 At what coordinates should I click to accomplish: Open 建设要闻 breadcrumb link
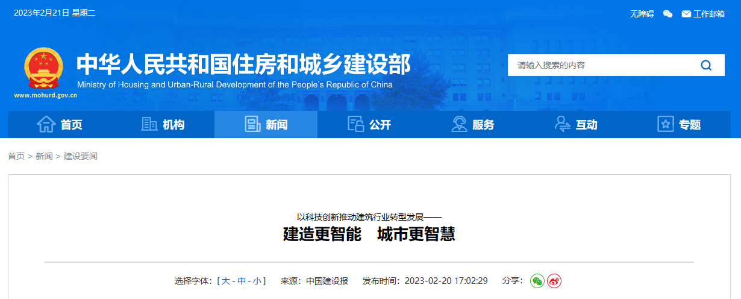click(x=80, y=156)
